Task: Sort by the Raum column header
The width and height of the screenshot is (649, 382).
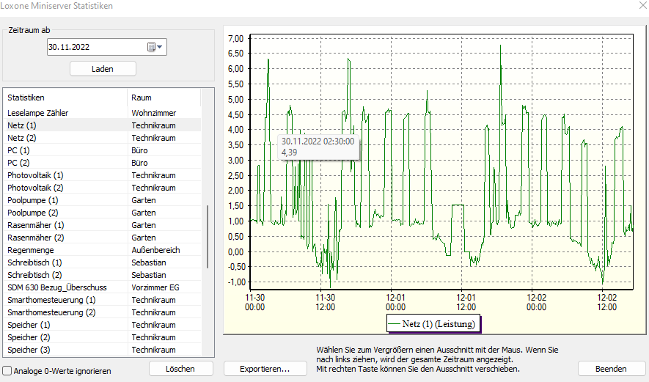Action: [x=163, y=98]
